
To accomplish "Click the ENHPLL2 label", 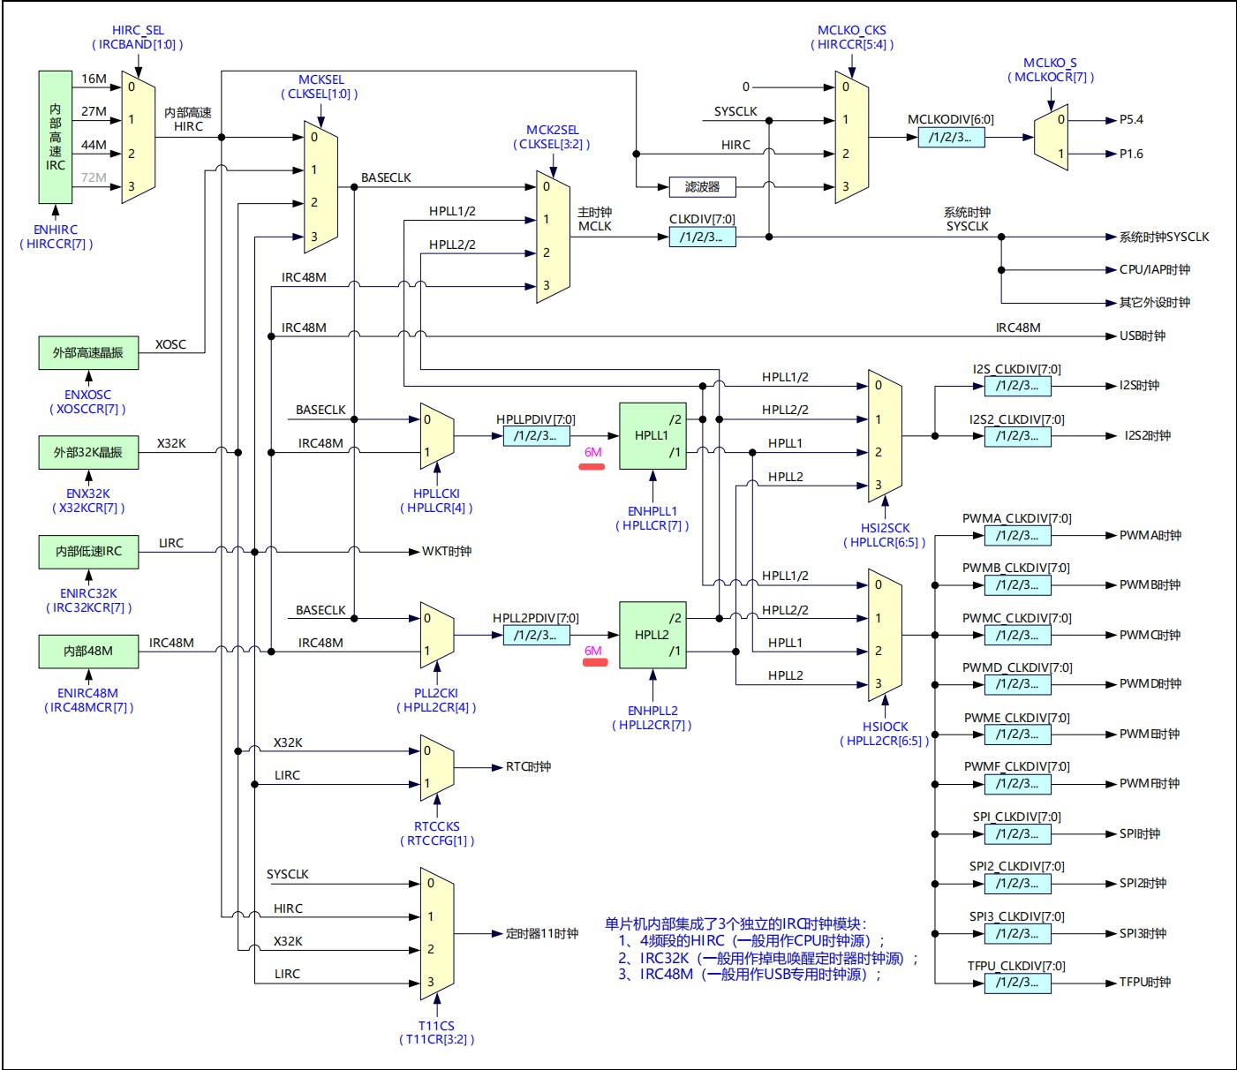I will point(652,711).
